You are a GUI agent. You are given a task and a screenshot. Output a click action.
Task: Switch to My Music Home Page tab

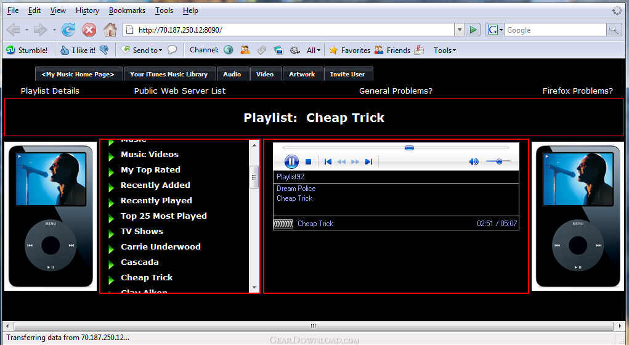point(79,74)
